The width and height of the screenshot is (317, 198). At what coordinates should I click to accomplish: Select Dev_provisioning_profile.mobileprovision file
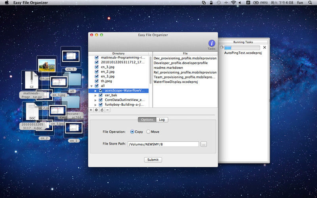point(185,58)
